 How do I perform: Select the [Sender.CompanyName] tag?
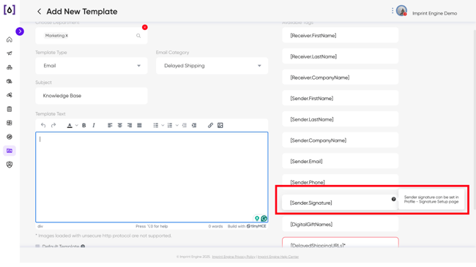(x=340, y=140)
